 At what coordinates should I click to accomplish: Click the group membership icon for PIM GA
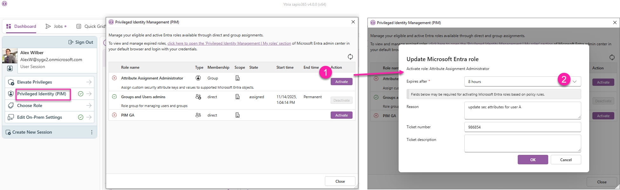coord(198,115)
